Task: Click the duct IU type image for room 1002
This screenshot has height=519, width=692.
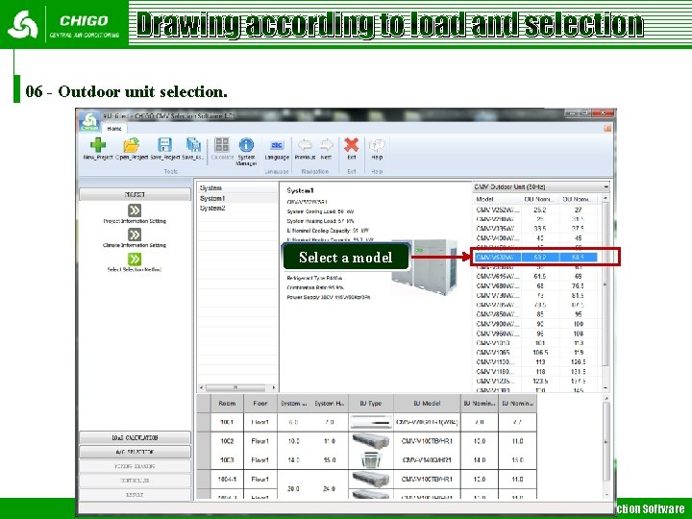Action: (x=371, y=441)
